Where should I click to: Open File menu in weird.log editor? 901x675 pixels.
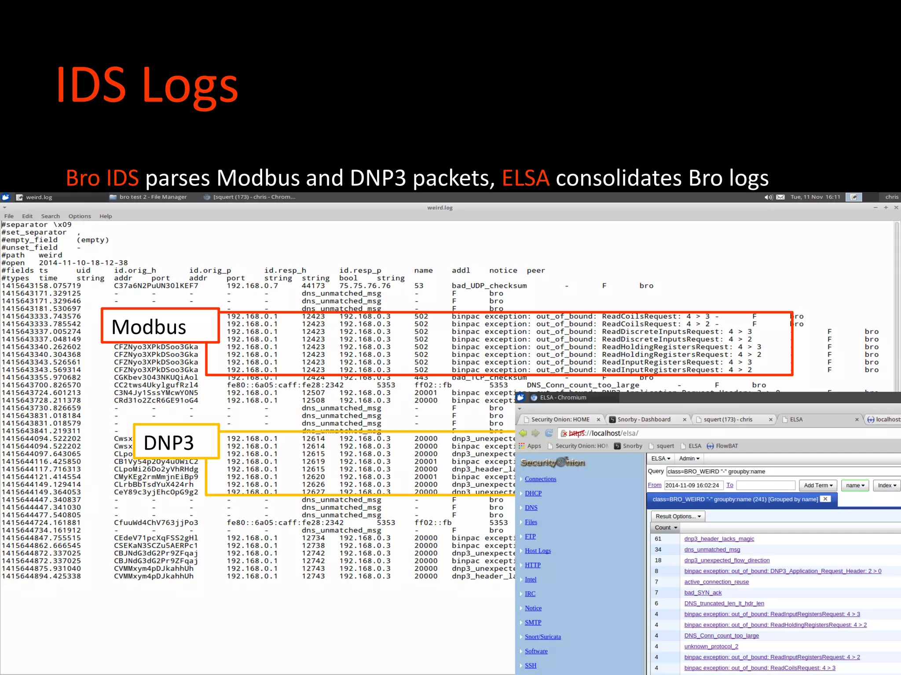(x=9, y=216)
